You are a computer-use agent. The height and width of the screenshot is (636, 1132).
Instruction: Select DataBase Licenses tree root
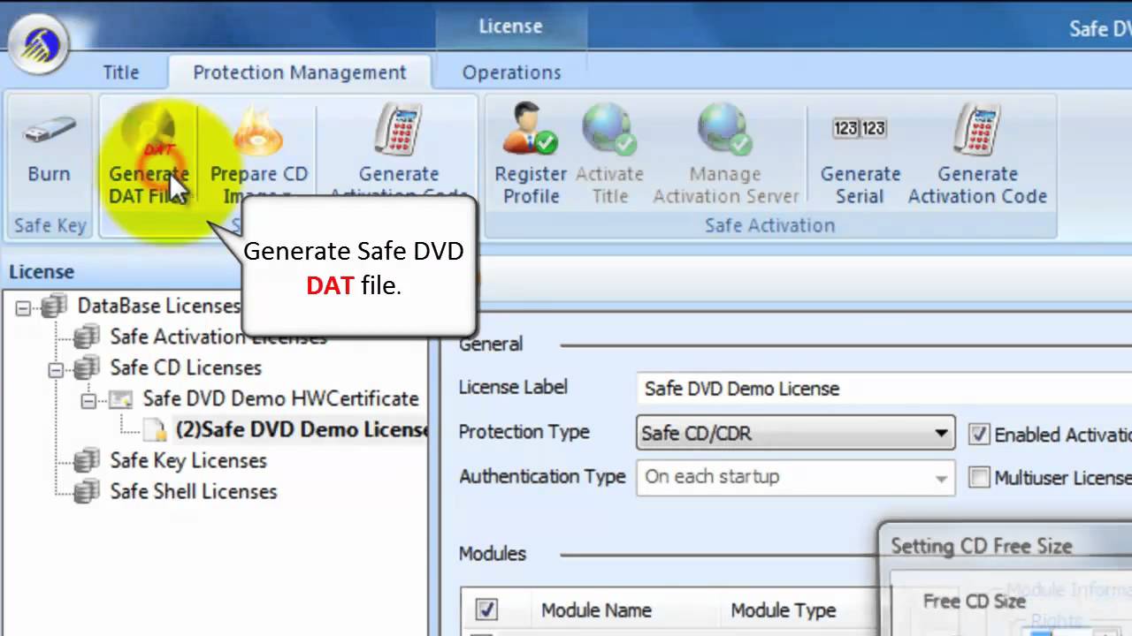pyautogui.click(x=159, y=306)
